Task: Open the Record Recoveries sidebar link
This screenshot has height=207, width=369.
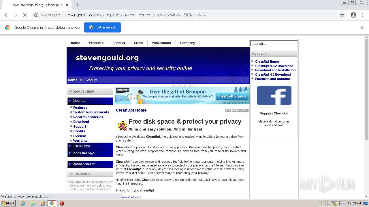Action: coord(88,117)
